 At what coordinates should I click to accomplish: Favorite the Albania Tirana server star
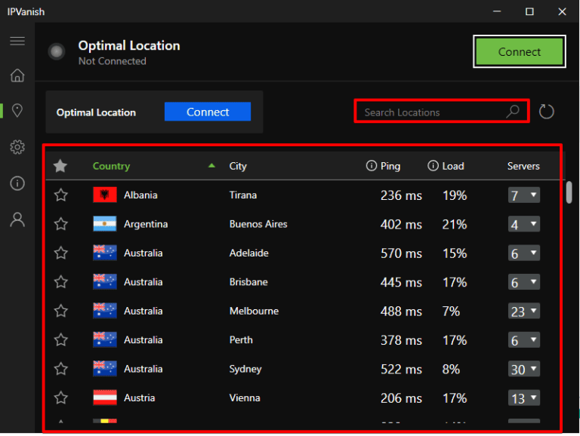61,195
